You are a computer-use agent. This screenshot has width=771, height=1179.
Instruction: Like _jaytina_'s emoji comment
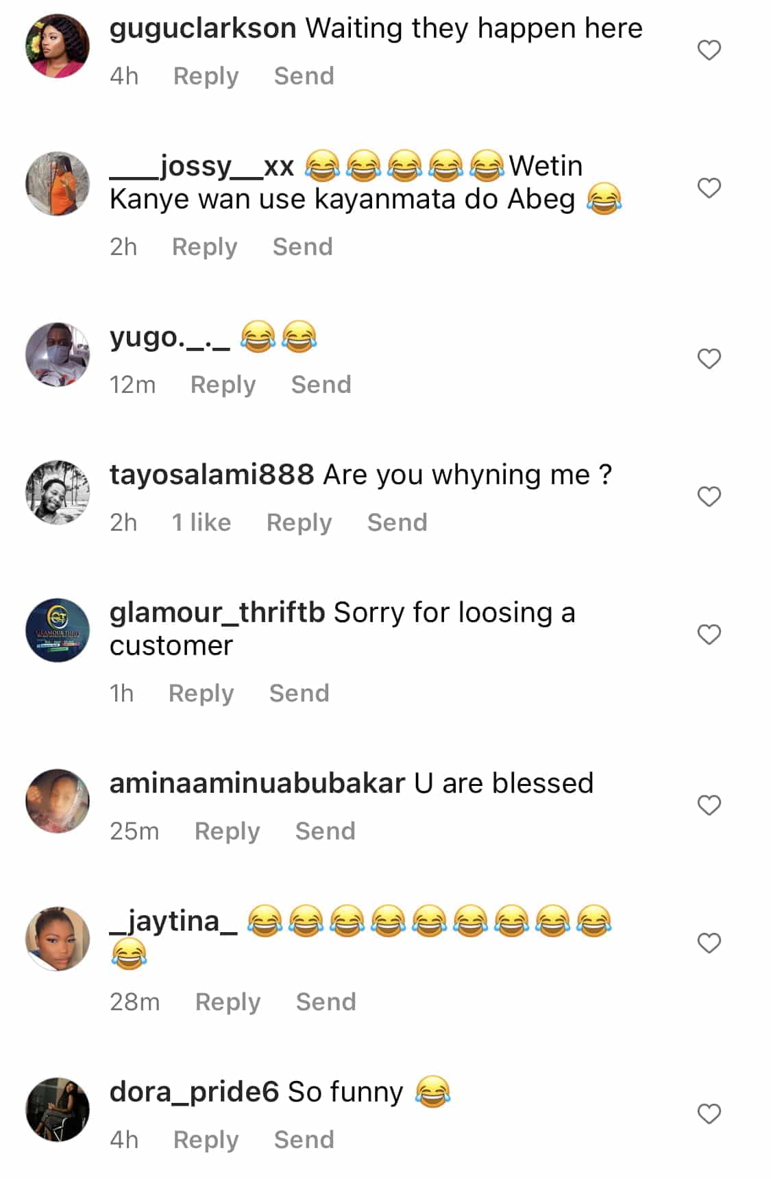[709, 943]
